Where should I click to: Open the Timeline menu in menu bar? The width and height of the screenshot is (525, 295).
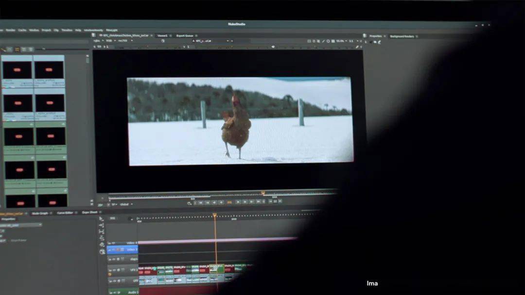click(67, 30)
